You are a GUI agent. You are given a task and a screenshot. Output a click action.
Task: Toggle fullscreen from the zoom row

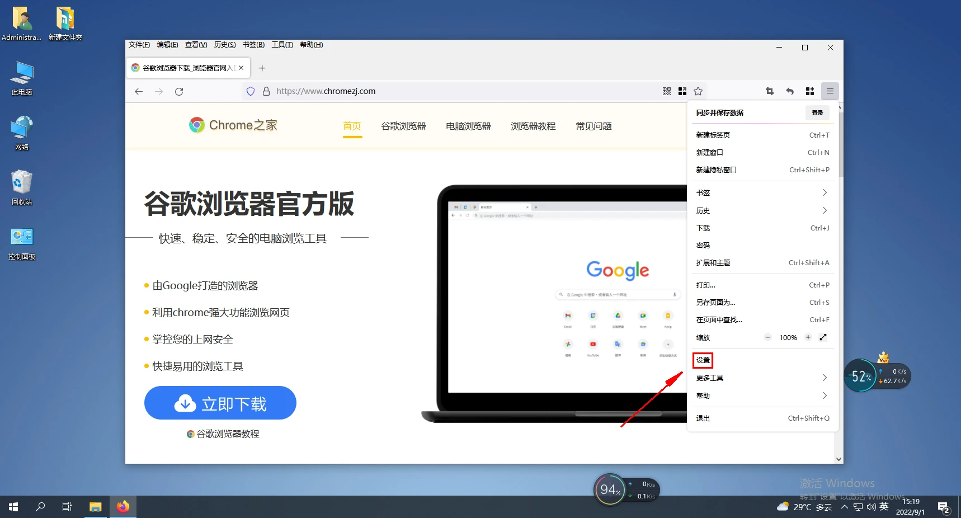click(x=823, y=337)
